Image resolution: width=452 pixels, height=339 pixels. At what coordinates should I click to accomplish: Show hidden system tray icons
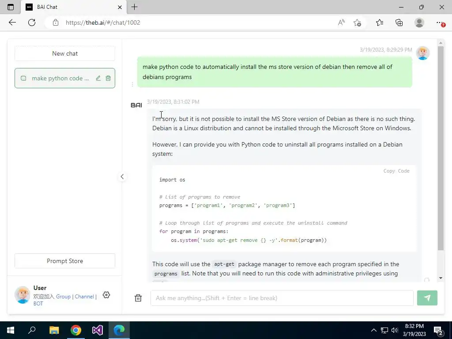click(373, 330)
